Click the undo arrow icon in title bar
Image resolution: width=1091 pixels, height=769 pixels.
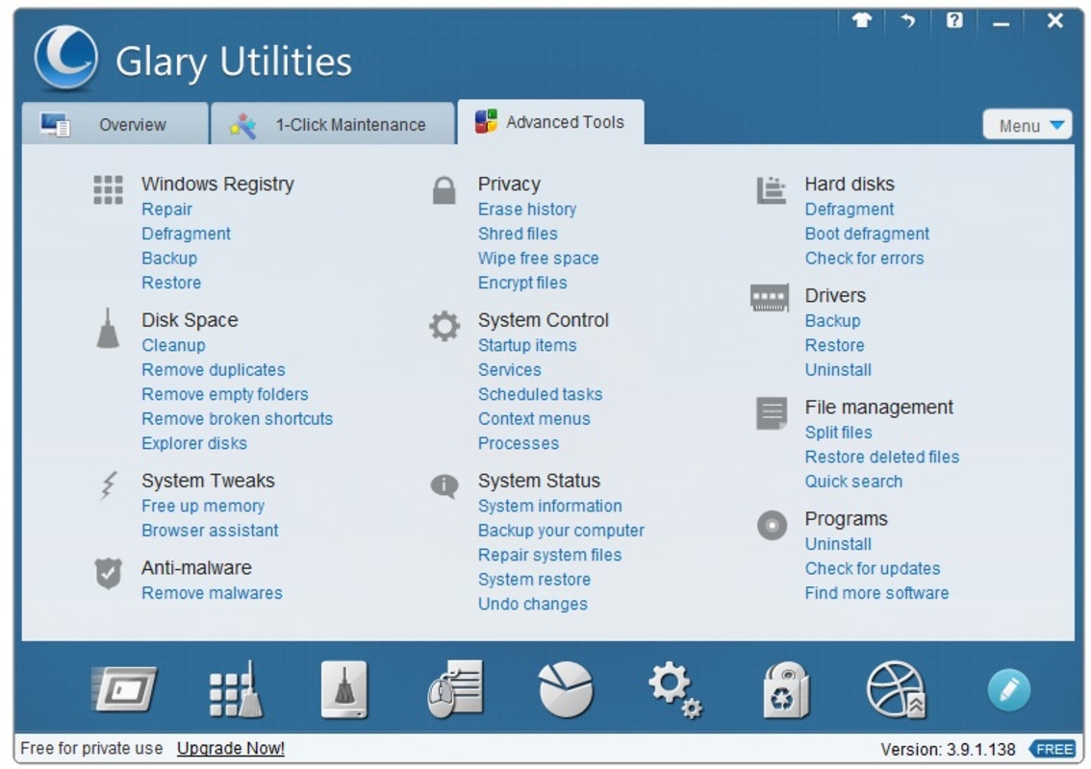(907, 21)
